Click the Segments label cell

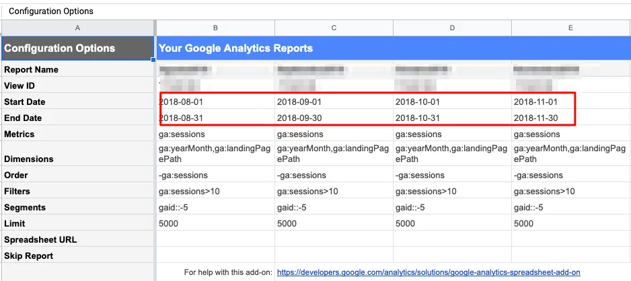77,206
